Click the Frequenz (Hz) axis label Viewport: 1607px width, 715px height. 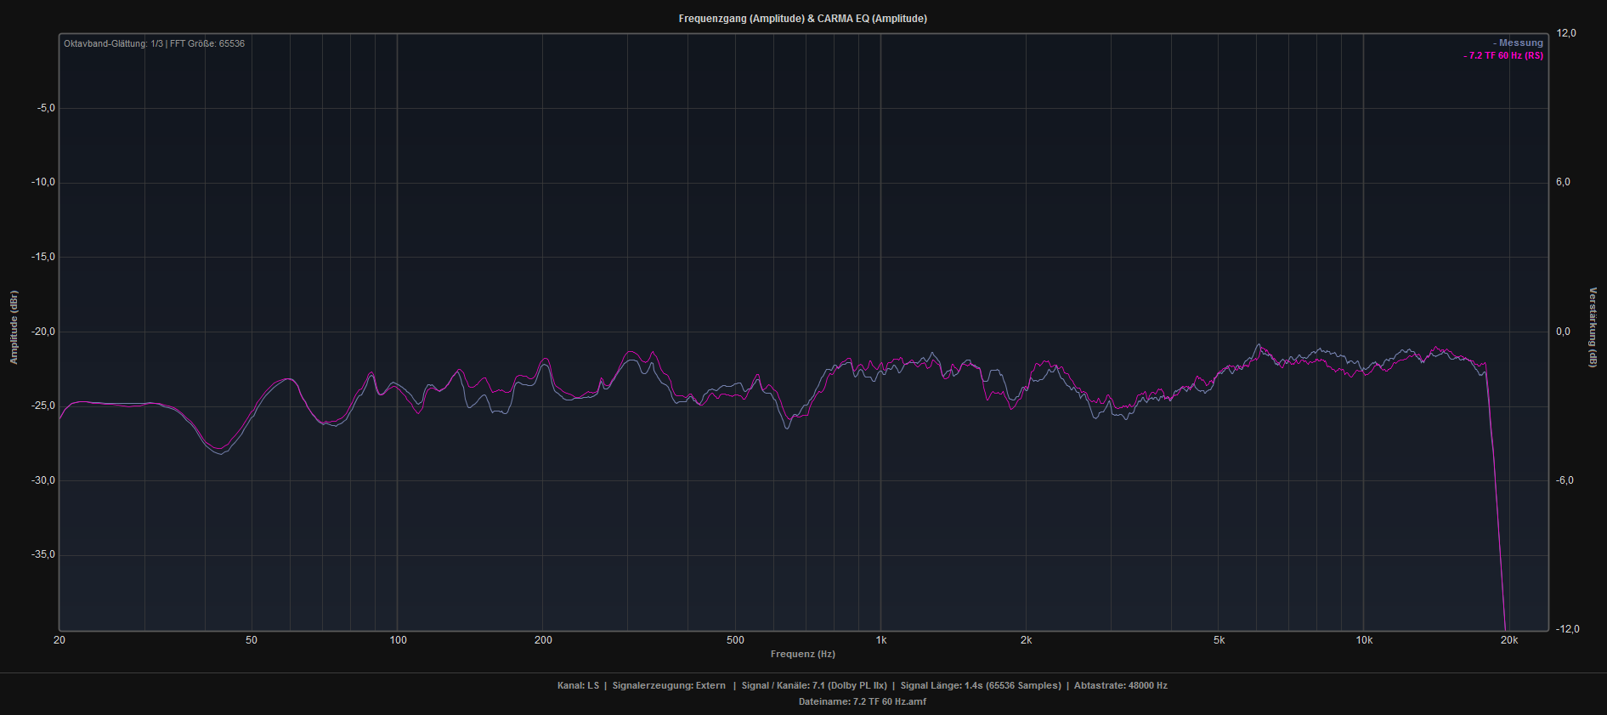802,654
